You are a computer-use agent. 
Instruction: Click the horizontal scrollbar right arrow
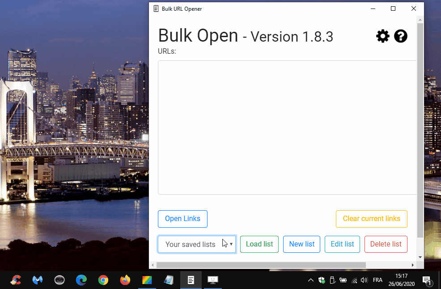412,265
